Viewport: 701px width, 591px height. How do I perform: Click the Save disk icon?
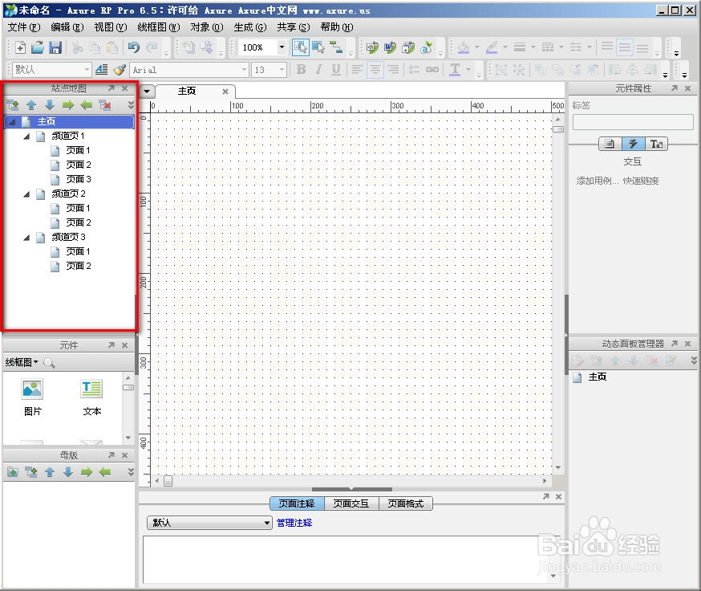55,47
